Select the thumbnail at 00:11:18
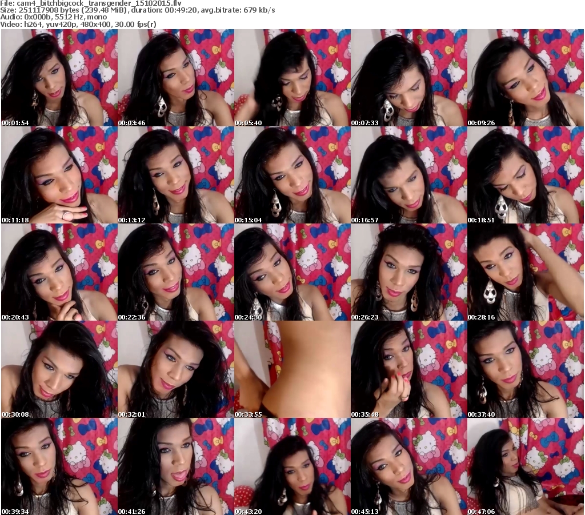Image resolution: width=585 pixels, height=515 pixels. click(x=59, y=175)
